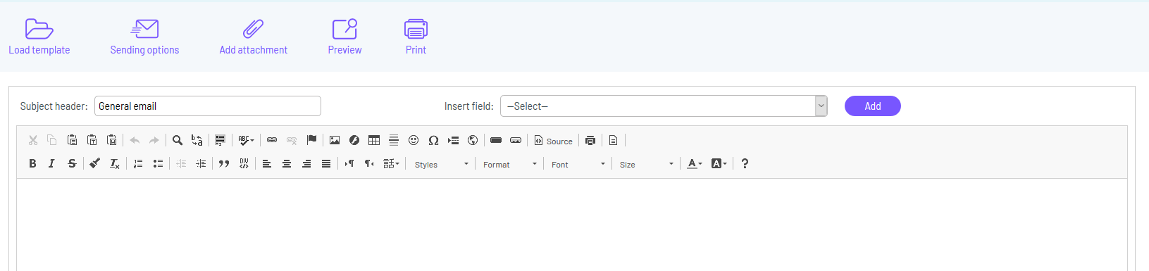
Task: Align text right
Action: (x=306, y=163)
